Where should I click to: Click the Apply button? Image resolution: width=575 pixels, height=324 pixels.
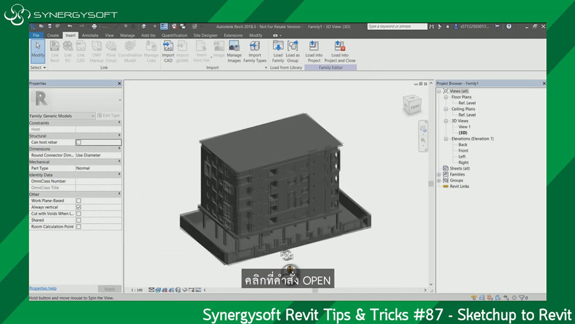click(109, 289)
